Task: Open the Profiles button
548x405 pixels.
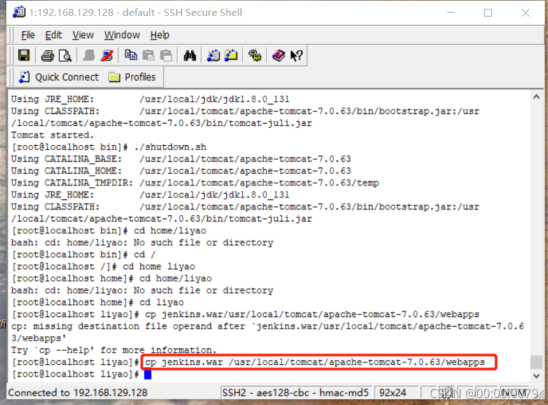Action: pos(132,77)
